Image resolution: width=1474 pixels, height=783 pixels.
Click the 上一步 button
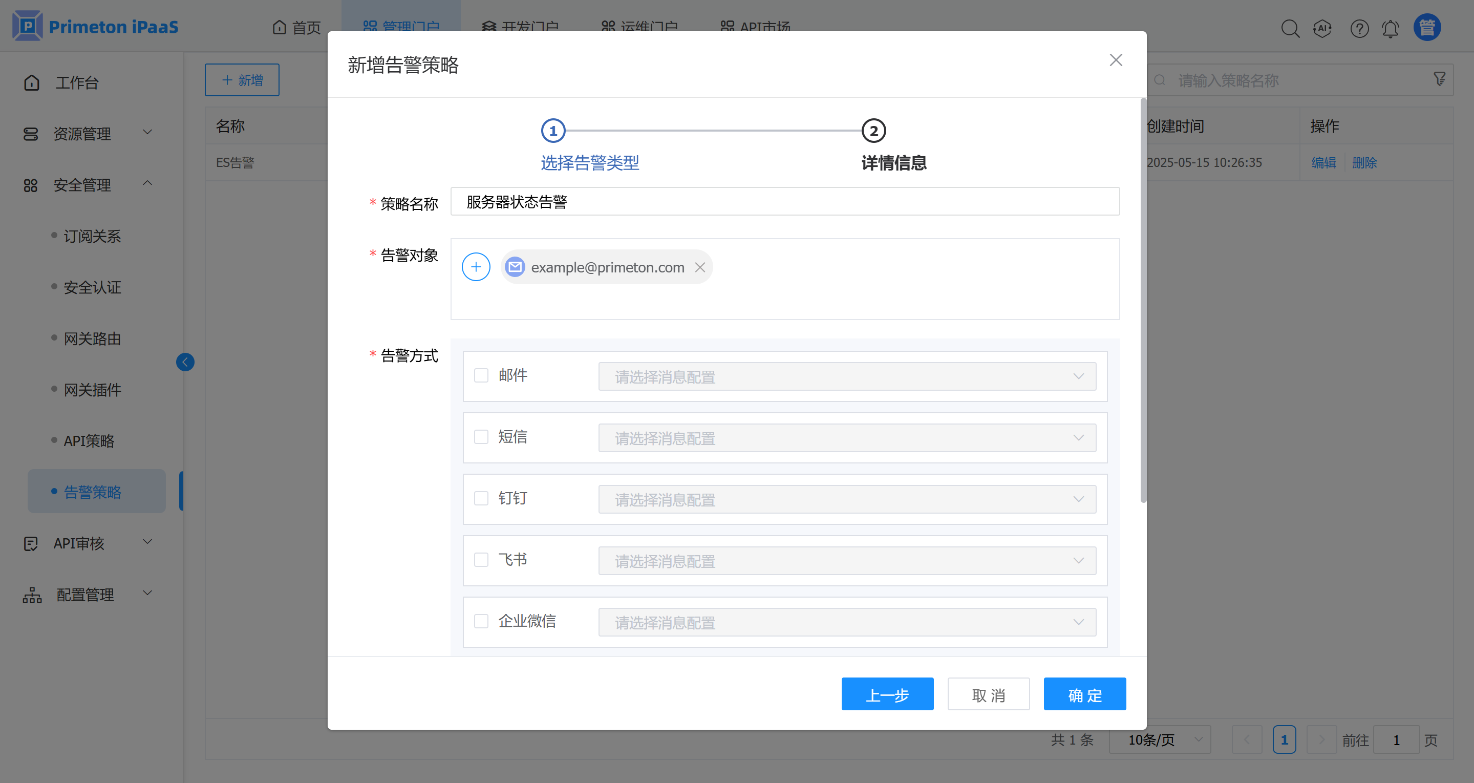887,694
